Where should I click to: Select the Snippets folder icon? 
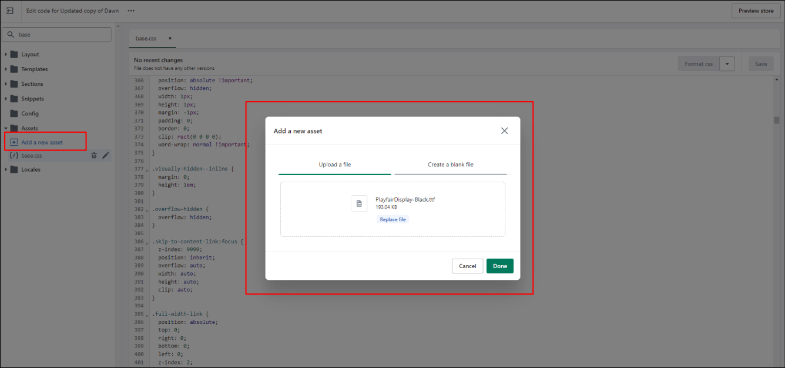pyautogui.click(x=14, y=99)
